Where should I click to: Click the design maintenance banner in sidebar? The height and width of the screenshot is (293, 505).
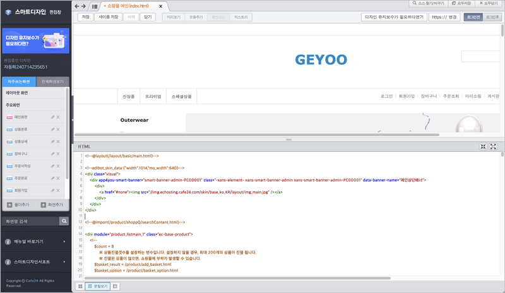point(36,40)
